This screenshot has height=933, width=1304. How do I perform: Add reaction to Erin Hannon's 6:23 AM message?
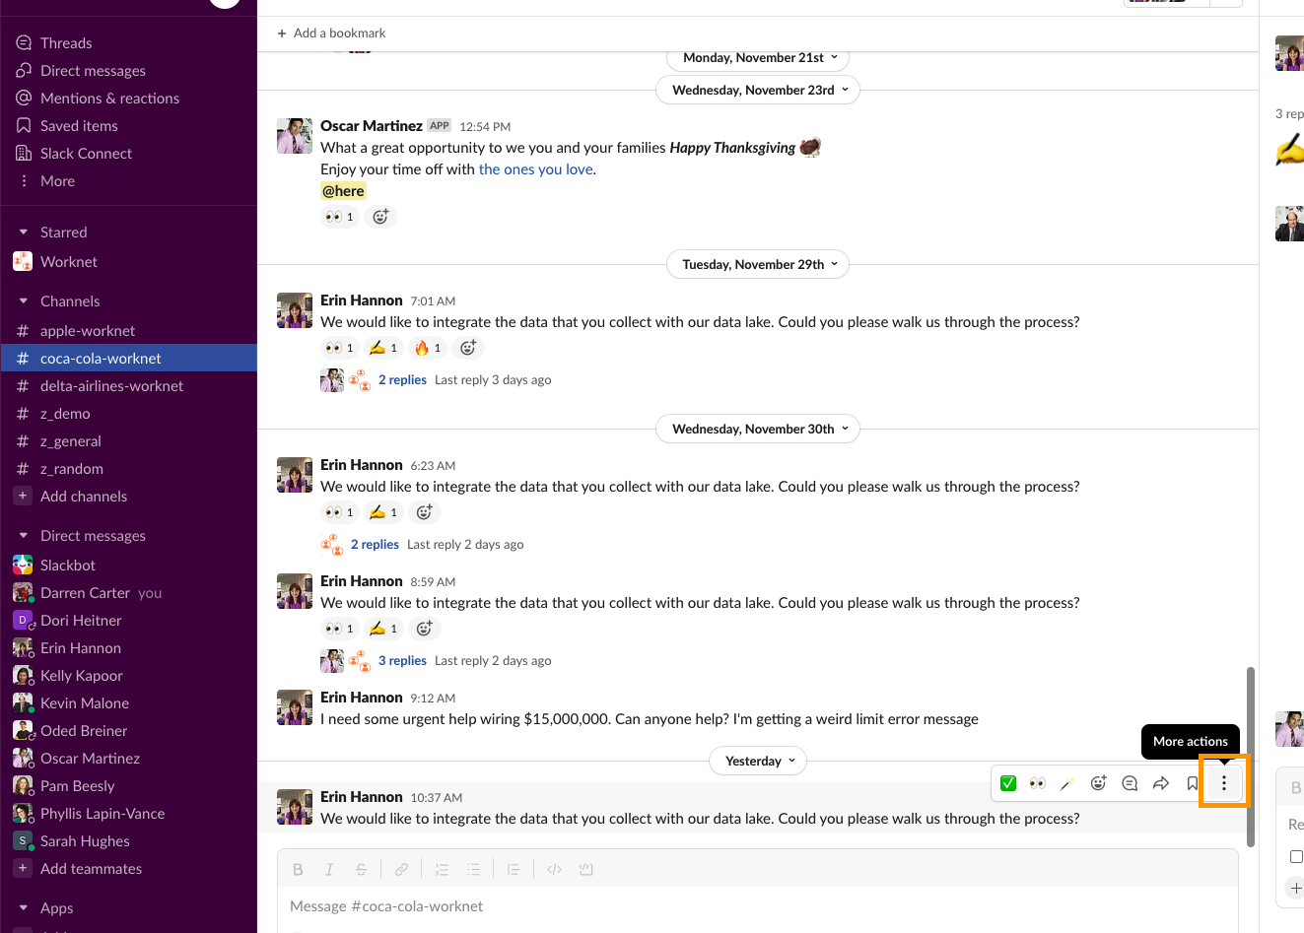424,512
